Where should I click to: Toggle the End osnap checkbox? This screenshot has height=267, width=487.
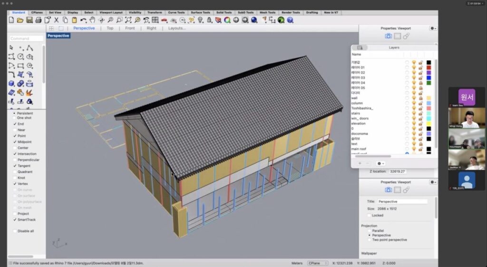[15, 124]
